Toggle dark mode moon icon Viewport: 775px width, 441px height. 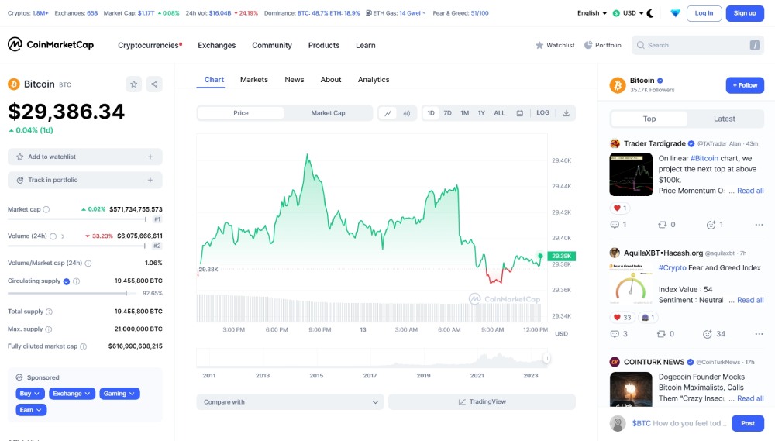(650, 13)
